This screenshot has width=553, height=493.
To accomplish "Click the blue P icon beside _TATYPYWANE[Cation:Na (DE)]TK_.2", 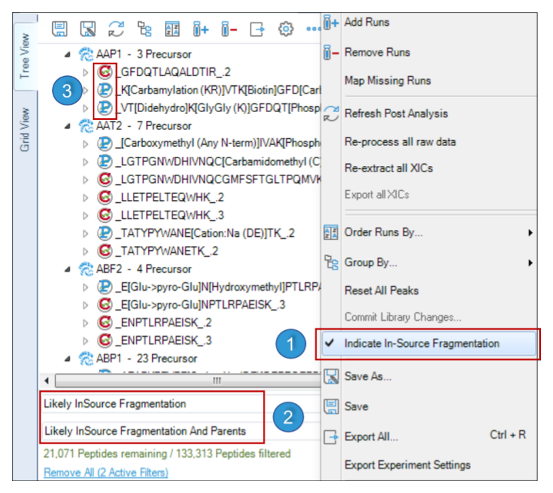I will (105, 233).
